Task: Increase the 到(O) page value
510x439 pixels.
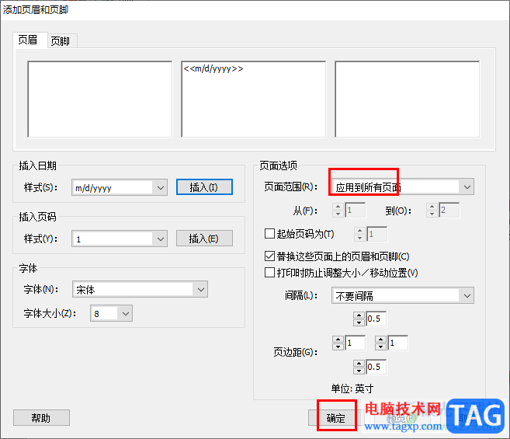Action: [432, 207]
